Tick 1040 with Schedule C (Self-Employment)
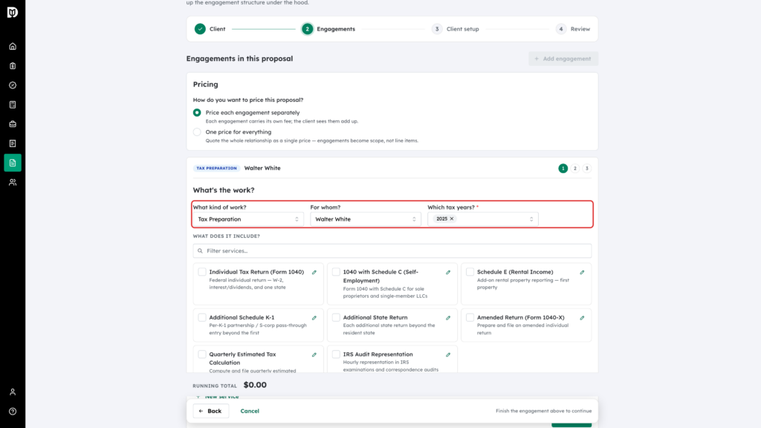Viewport: 761px width, 428px height. pyautogui.click(x=336, y=272)
